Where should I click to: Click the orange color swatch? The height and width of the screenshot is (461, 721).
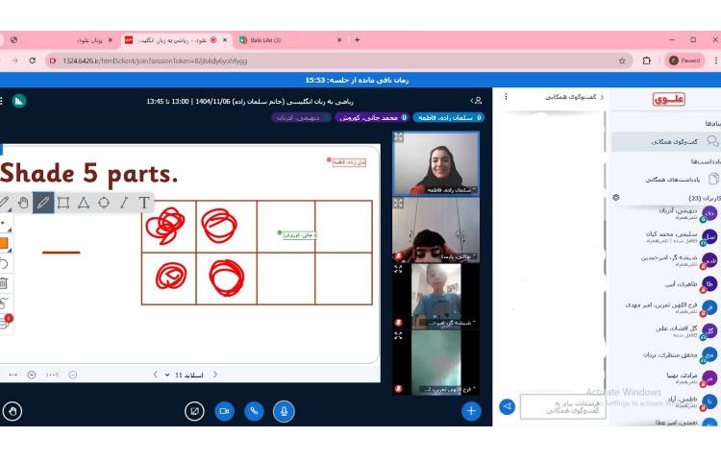pyautogui.click(x=4, y=244)
